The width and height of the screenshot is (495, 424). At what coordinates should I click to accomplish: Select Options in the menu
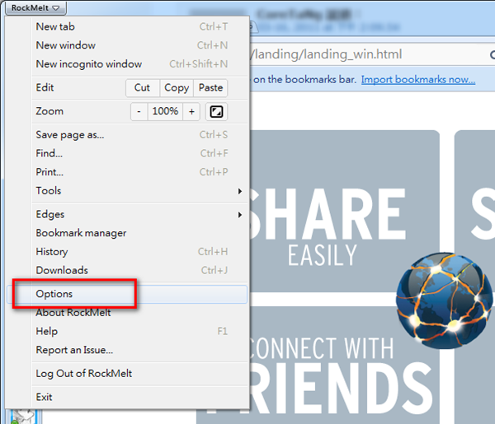127,294
